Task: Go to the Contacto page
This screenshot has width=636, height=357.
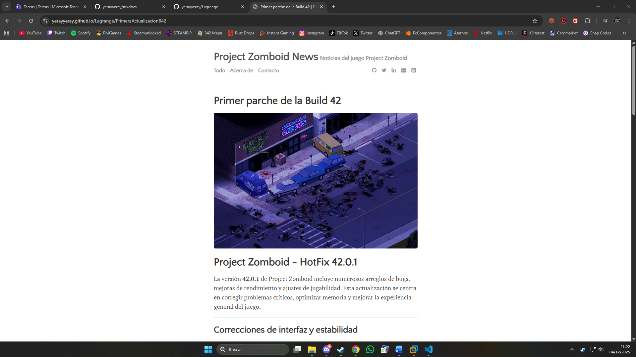Action: 268,70
